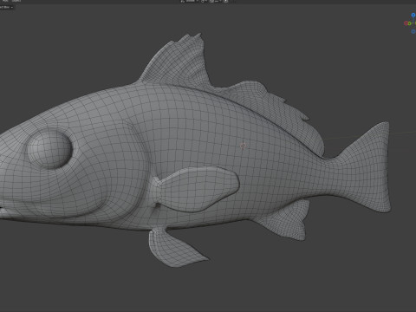
Task: Click the green Y axis gizmo circle
Action: [x=410, y=23]
